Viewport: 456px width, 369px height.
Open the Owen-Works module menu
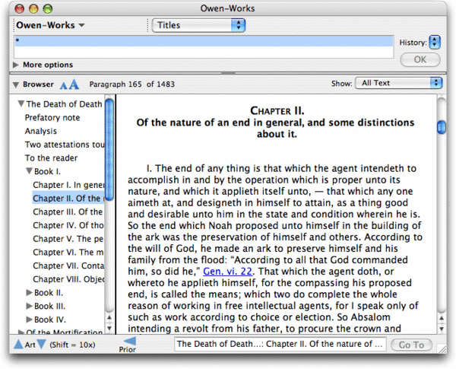coord(50,25)
